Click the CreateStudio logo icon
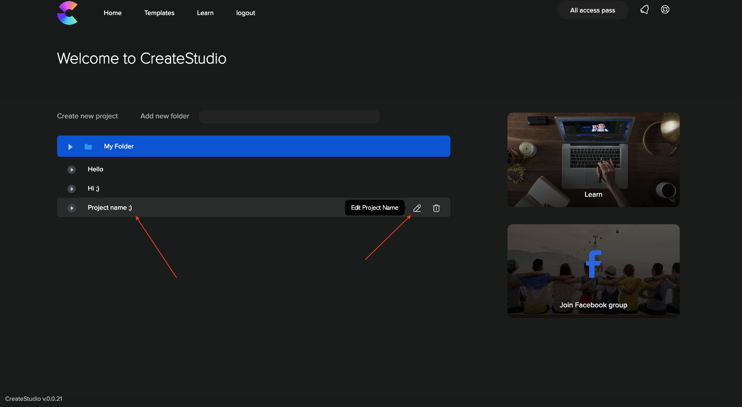This screenshot has height=407, width=742. click(x=67, y=13)
